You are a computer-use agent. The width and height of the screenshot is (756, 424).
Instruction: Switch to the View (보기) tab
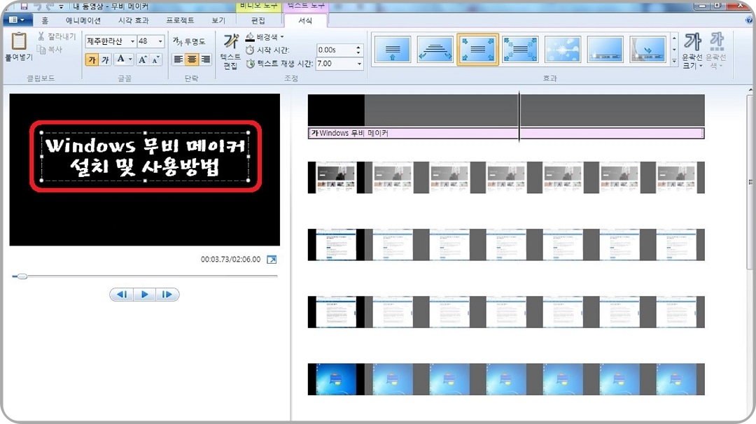tap(218, 20)
